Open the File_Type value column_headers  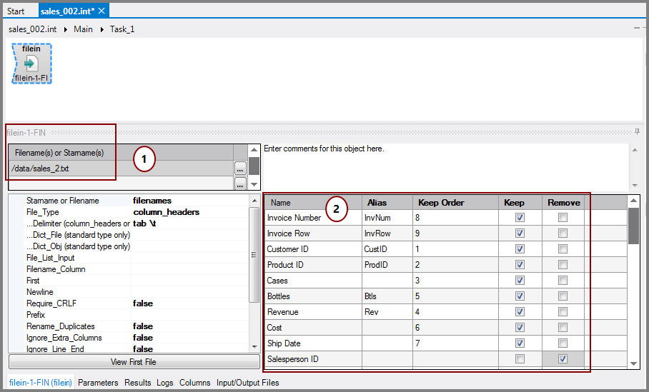pos(189,212)
